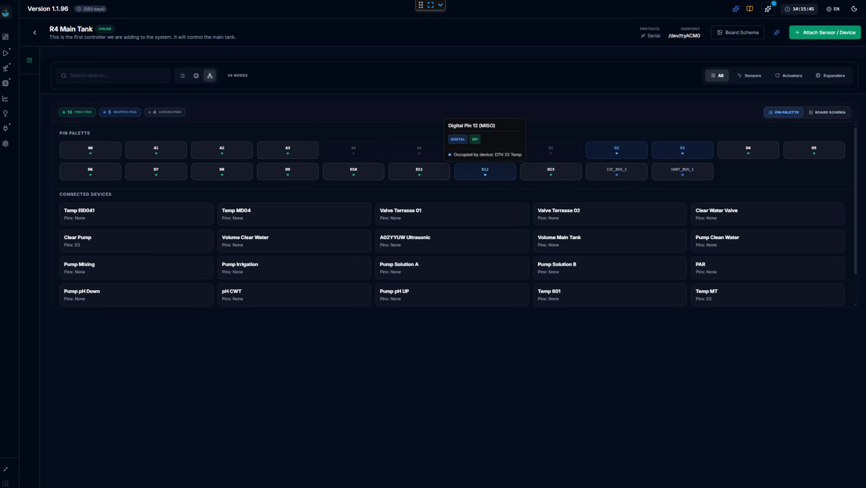Open the analytics chart icon in sidebar
This screenshot has height=488, width=866.
coord(5,98)
